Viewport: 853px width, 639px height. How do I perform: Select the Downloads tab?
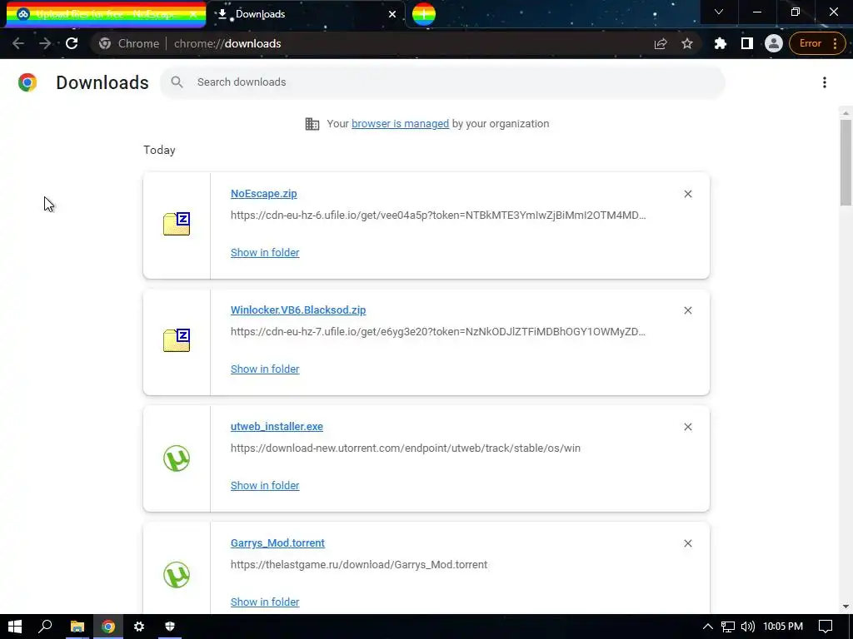click(x=307, y=14)
